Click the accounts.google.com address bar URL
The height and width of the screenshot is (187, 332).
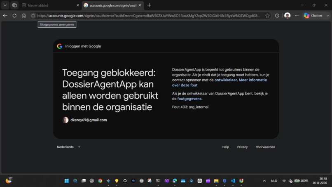(148, 16)
